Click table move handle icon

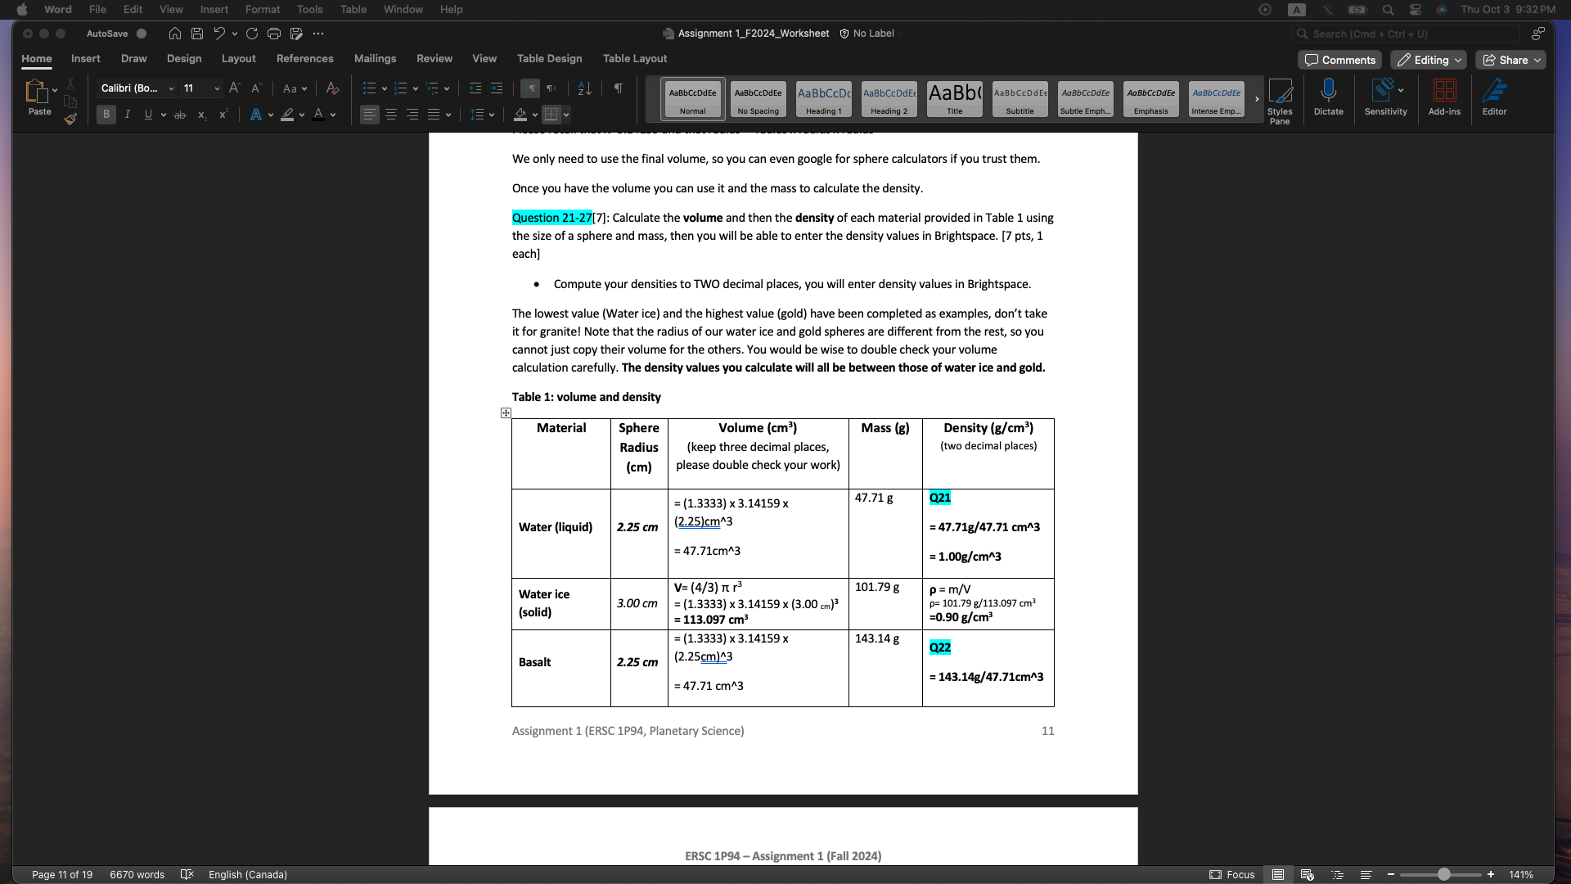pyautogui.click(x=506, y=413)
